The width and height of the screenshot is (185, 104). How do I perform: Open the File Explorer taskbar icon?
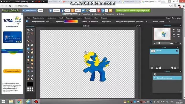pyautogui.click(x=11, y=101)
